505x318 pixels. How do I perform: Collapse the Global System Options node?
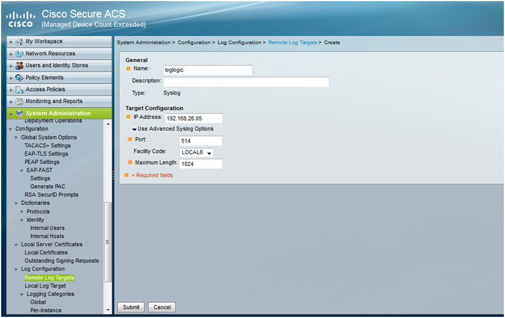(x=16, y=137)
